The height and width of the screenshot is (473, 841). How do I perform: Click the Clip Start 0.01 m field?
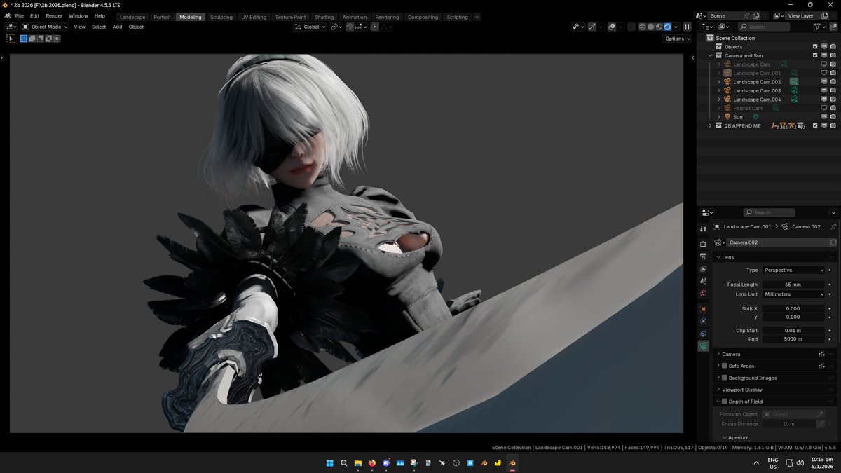click(794, 330)
